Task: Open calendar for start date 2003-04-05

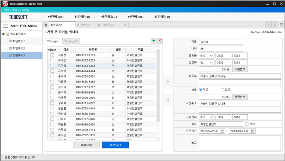Action: [222, 131]
